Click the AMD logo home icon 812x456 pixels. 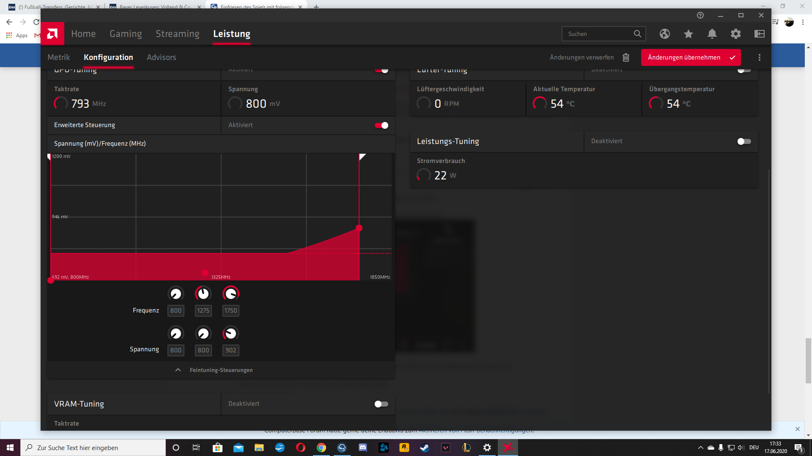coord(52,34)
